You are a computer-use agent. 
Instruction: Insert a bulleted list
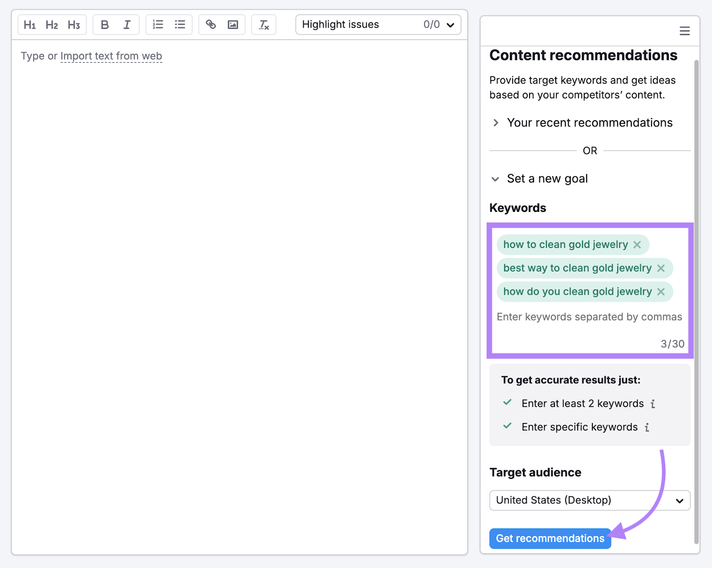coord(180,24)
